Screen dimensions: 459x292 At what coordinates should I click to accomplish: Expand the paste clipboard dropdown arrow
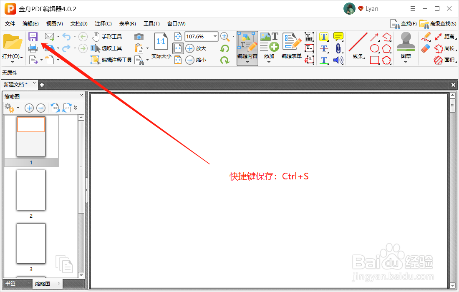(x=147, y=48)
